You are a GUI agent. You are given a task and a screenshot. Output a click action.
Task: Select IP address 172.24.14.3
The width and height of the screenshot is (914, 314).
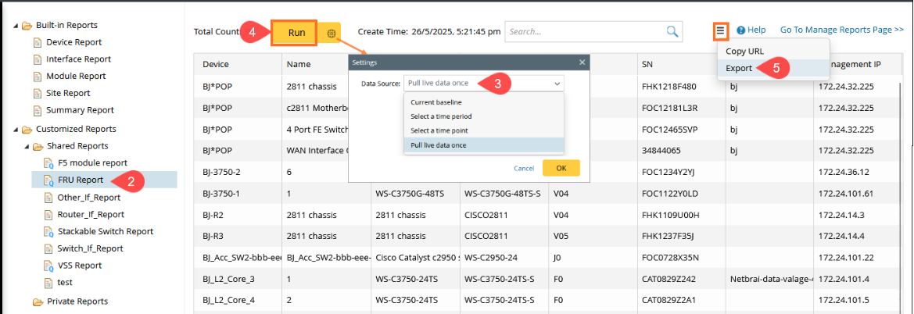pos(842,215)
